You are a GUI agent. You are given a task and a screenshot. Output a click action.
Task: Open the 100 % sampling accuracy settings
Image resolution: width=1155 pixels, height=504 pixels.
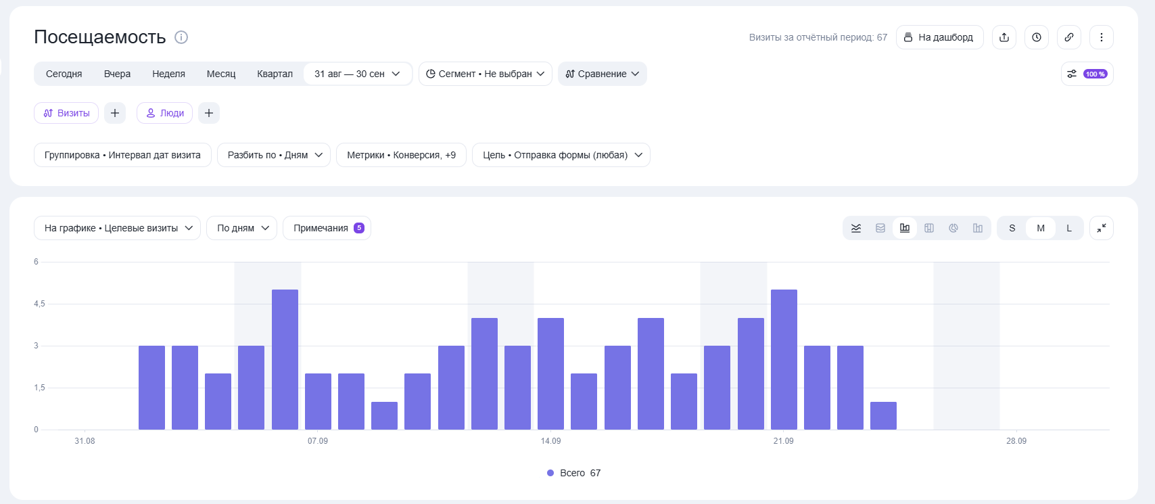click(1087, 74)
